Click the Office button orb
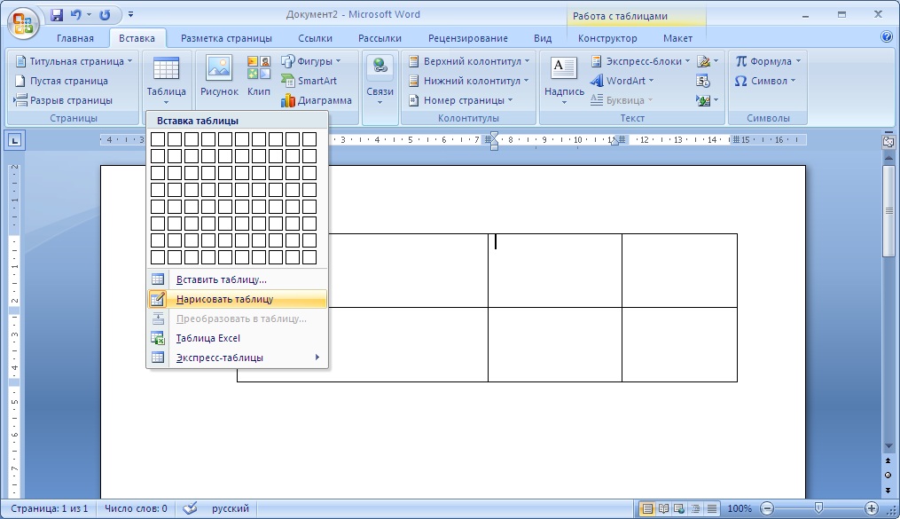The image size is (900, 519). 23,24
